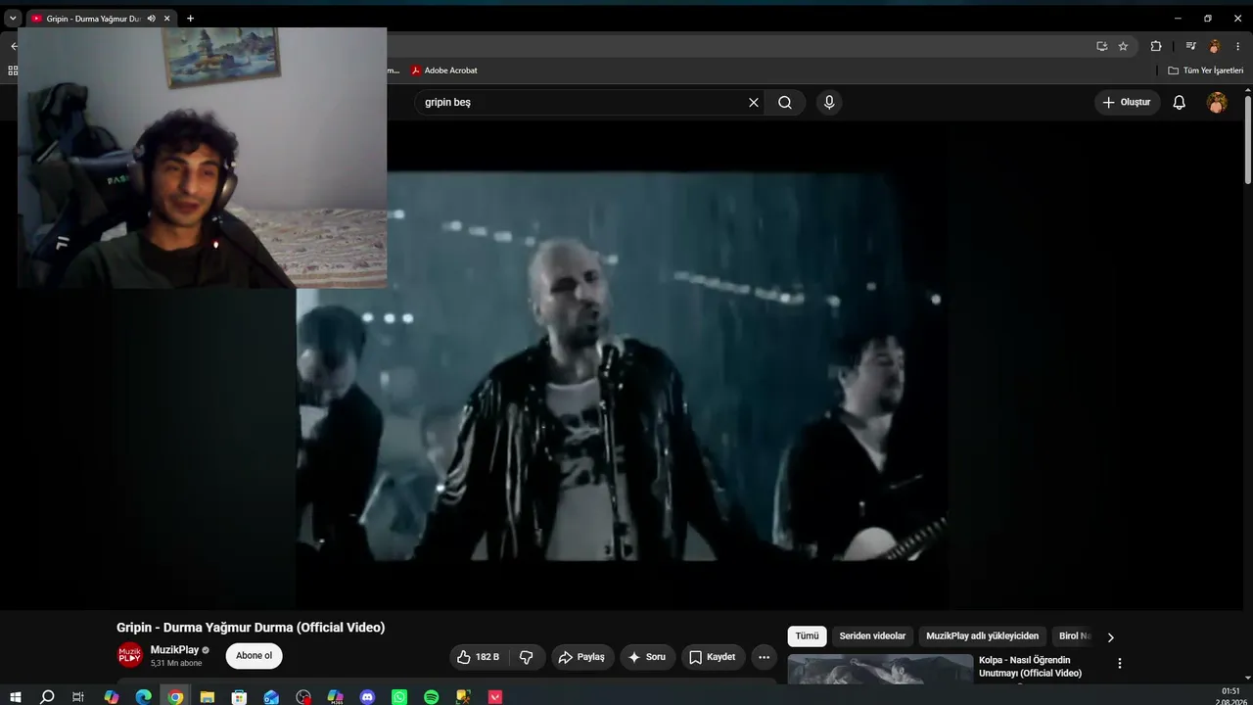1253x705 pixels.
Task: Open Windows taskbar search
Action: 47,697
